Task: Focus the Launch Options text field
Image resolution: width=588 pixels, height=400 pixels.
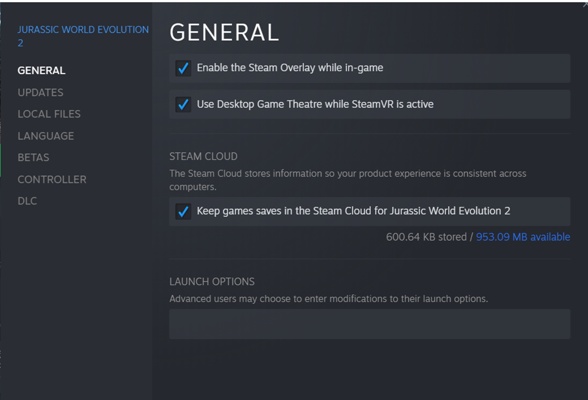Action: (x=369, y=324)
